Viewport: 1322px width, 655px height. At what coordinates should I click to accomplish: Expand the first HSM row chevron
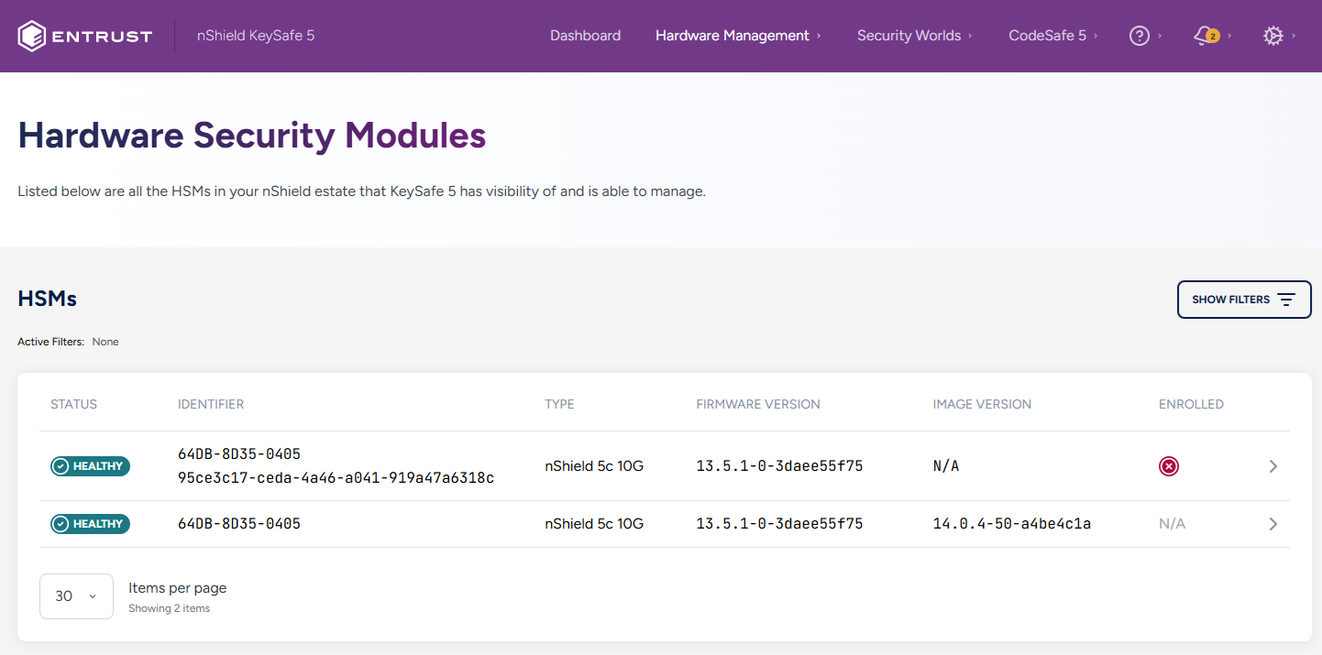(1272, 466)
